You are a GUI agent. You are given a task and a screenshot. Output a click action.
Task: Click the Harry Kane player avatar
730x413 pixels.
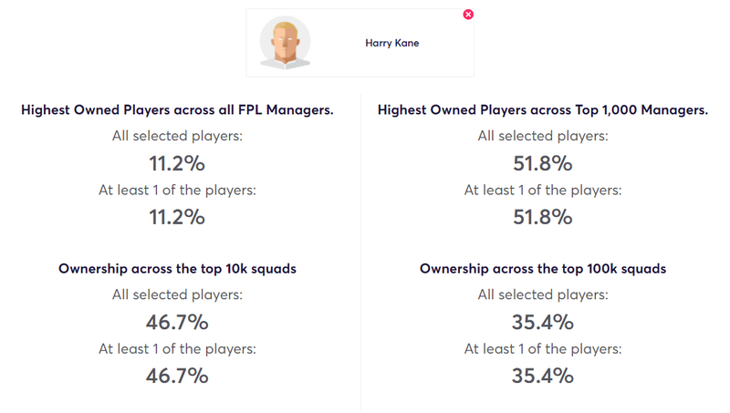pyautogui.click(x=285, y=43)
